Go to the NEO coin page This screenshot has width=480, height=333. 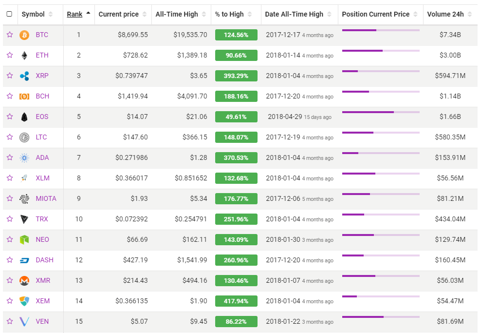click(x=42, y=240)
